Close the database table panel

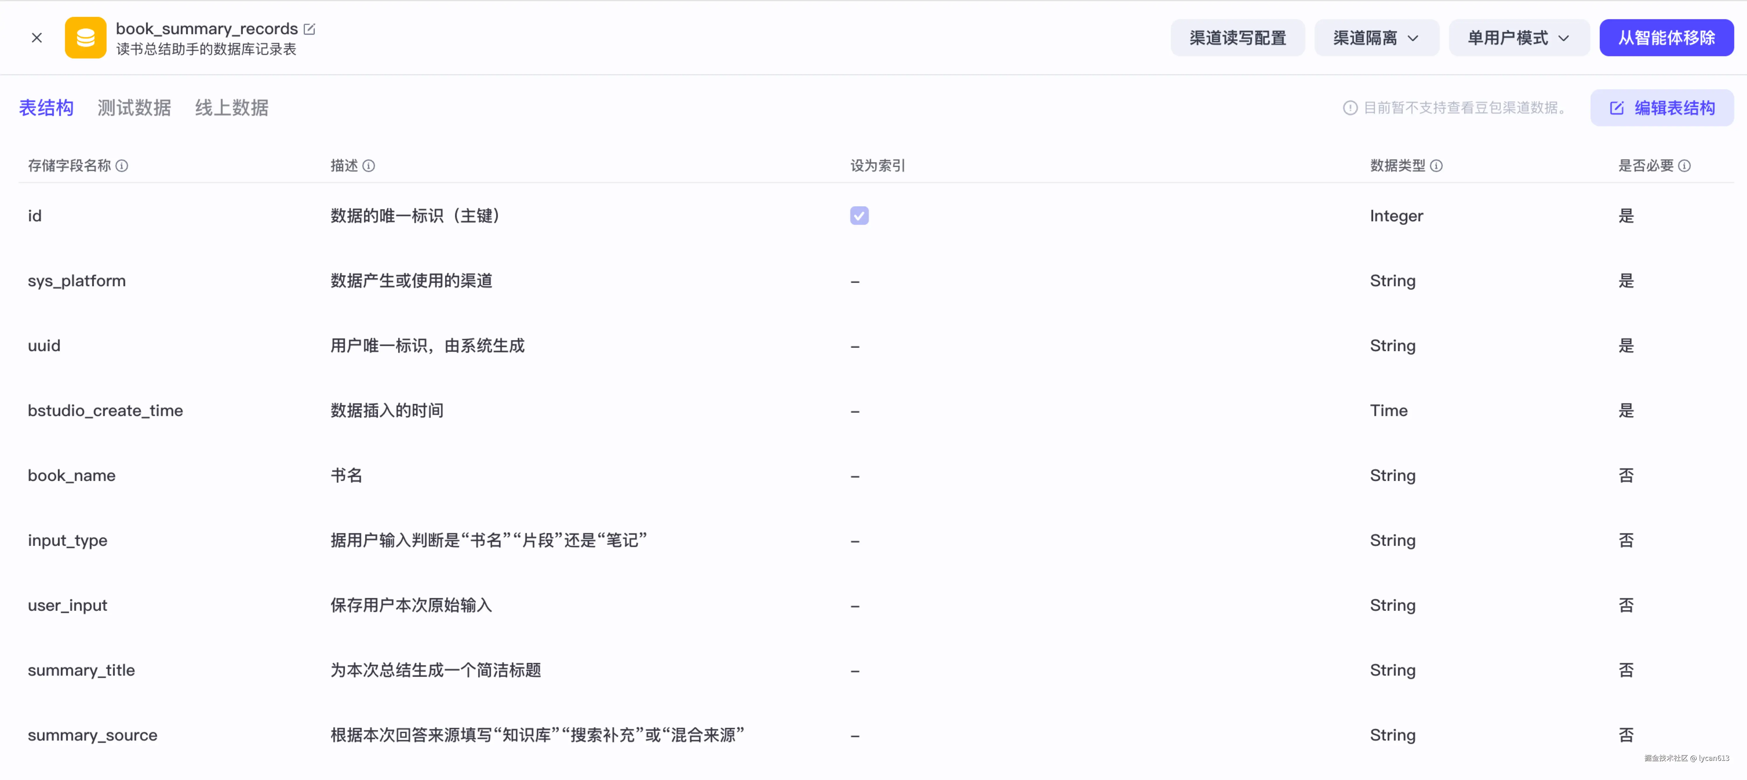click(x=37, y=37)
